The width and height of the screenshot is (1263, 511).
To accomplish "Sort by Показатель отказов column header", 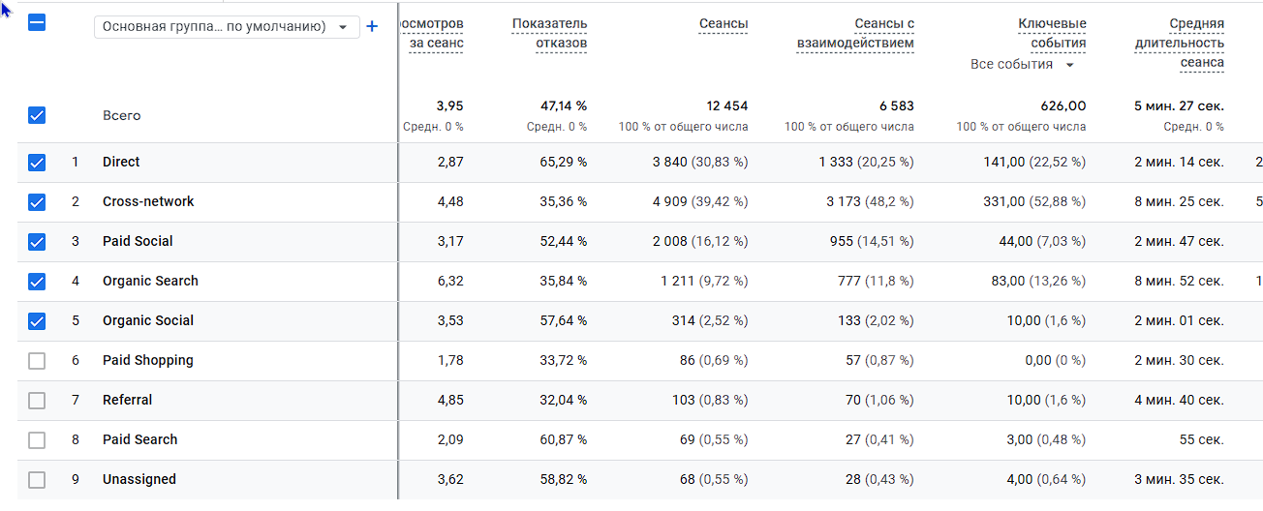I will point(549,33).
